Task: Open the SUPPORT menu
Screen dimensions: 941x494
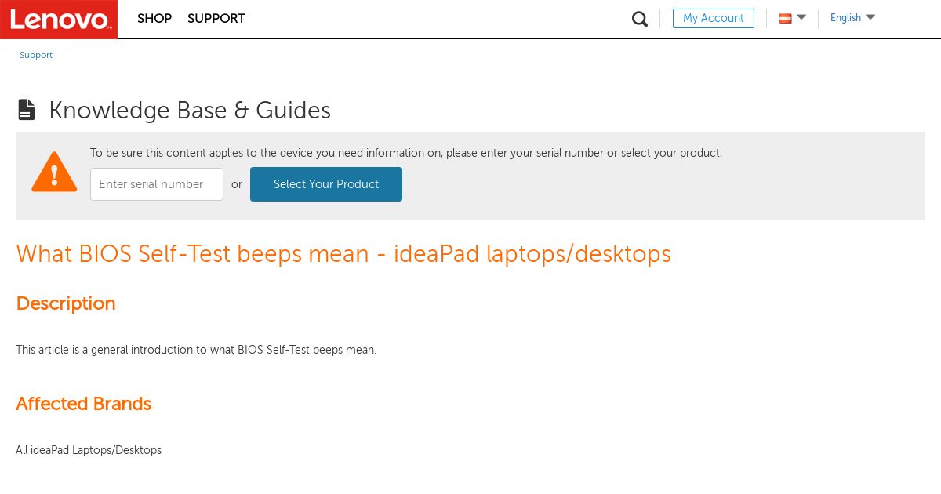Action: [216, 18]
